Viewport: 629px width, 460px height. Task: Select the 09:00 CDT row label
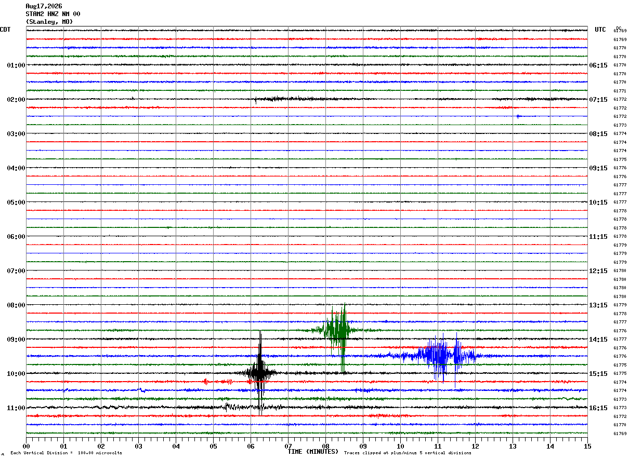(x=16, y=339)
